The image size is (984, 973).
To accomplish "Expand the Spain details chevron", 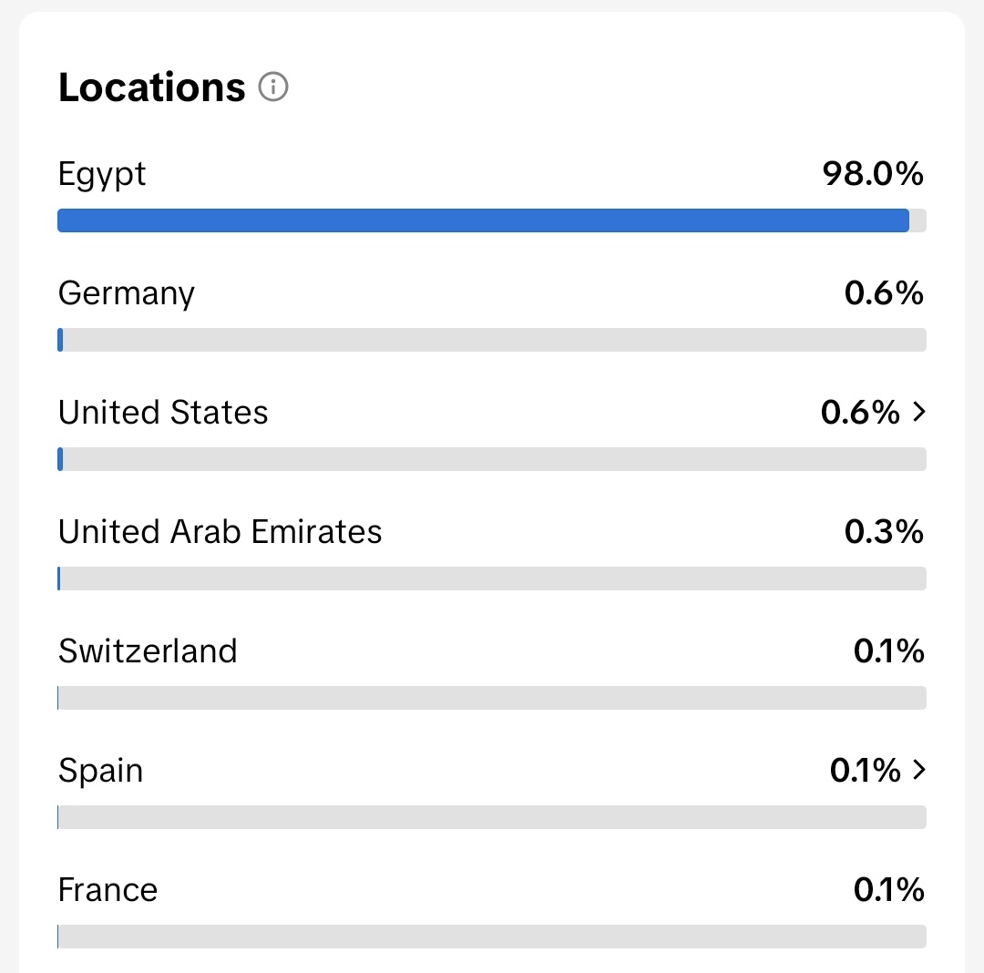I will pyautogui.click(x=919, y=770).
